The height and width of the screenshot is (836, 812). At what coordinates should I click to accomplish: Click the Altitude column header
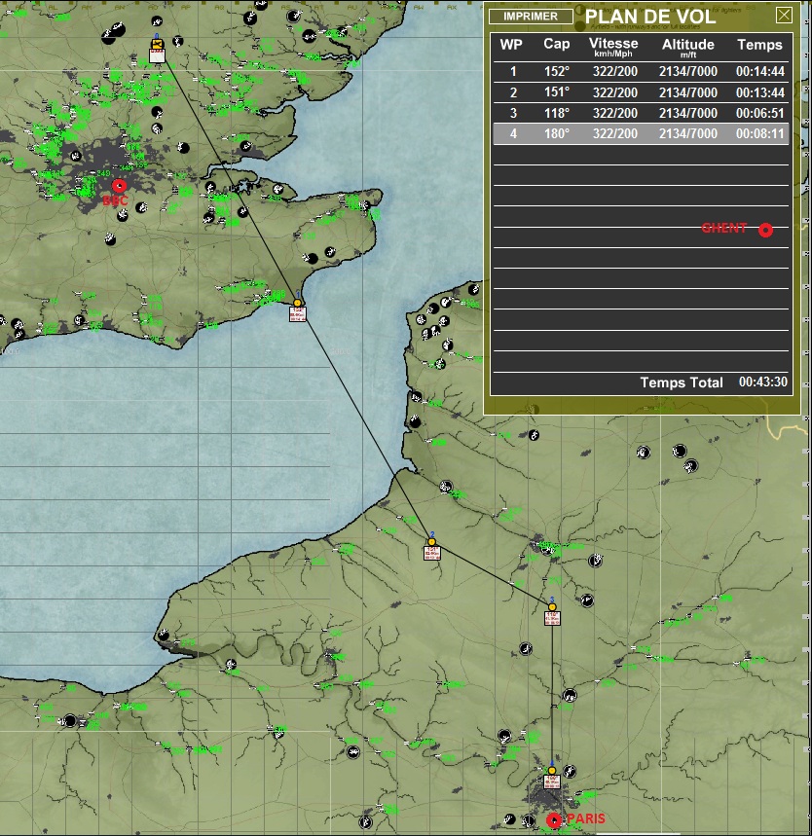(688, 48)
